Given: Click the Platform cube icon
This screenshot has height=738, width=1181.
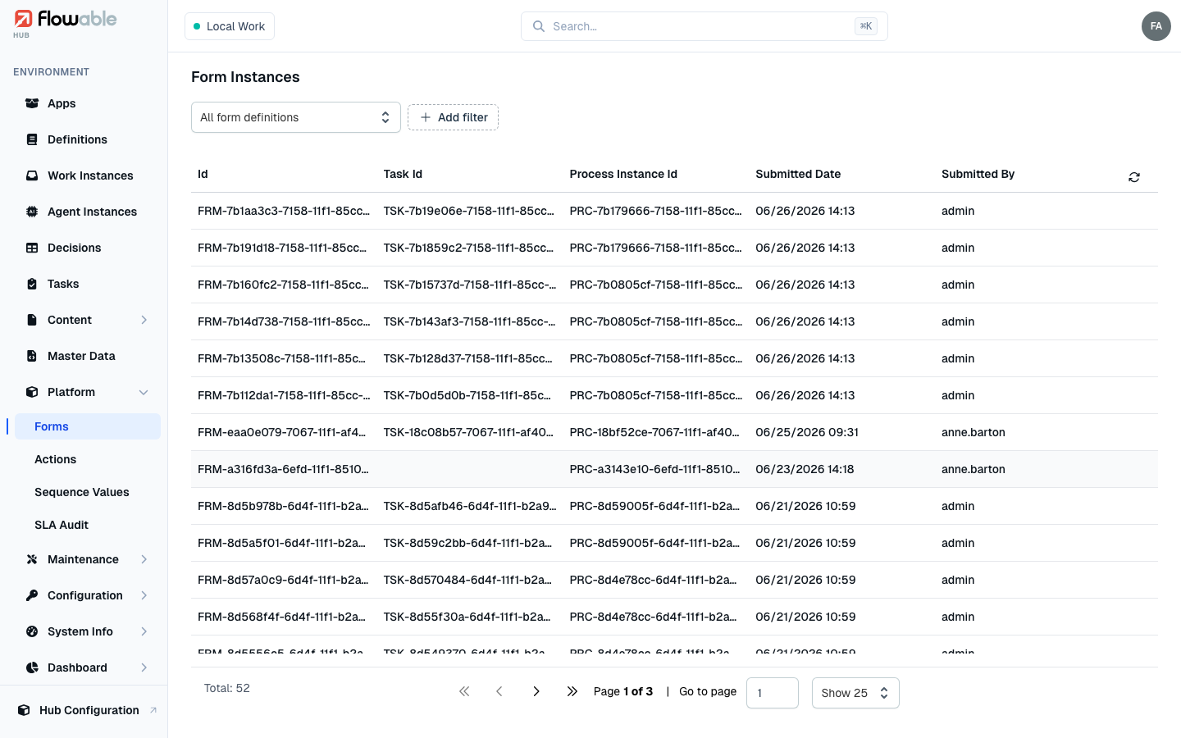Looking at the screenshot, I should (x=32, y=392).
